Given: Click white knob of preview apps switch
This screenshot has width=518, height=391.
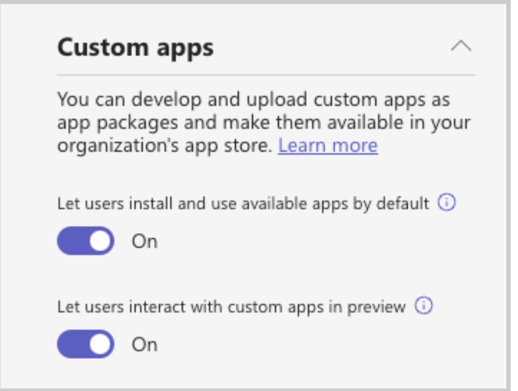Looking at the screenshot, I should [100, 344].
